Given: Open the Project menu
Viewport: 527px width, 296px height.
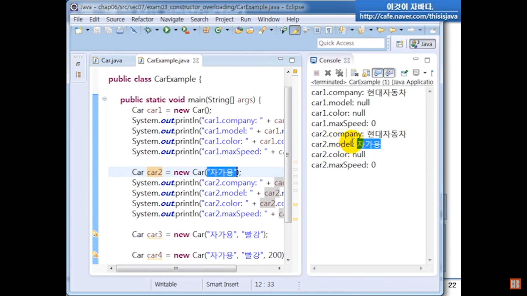Looking at the screenshot, I should [224, 19].
